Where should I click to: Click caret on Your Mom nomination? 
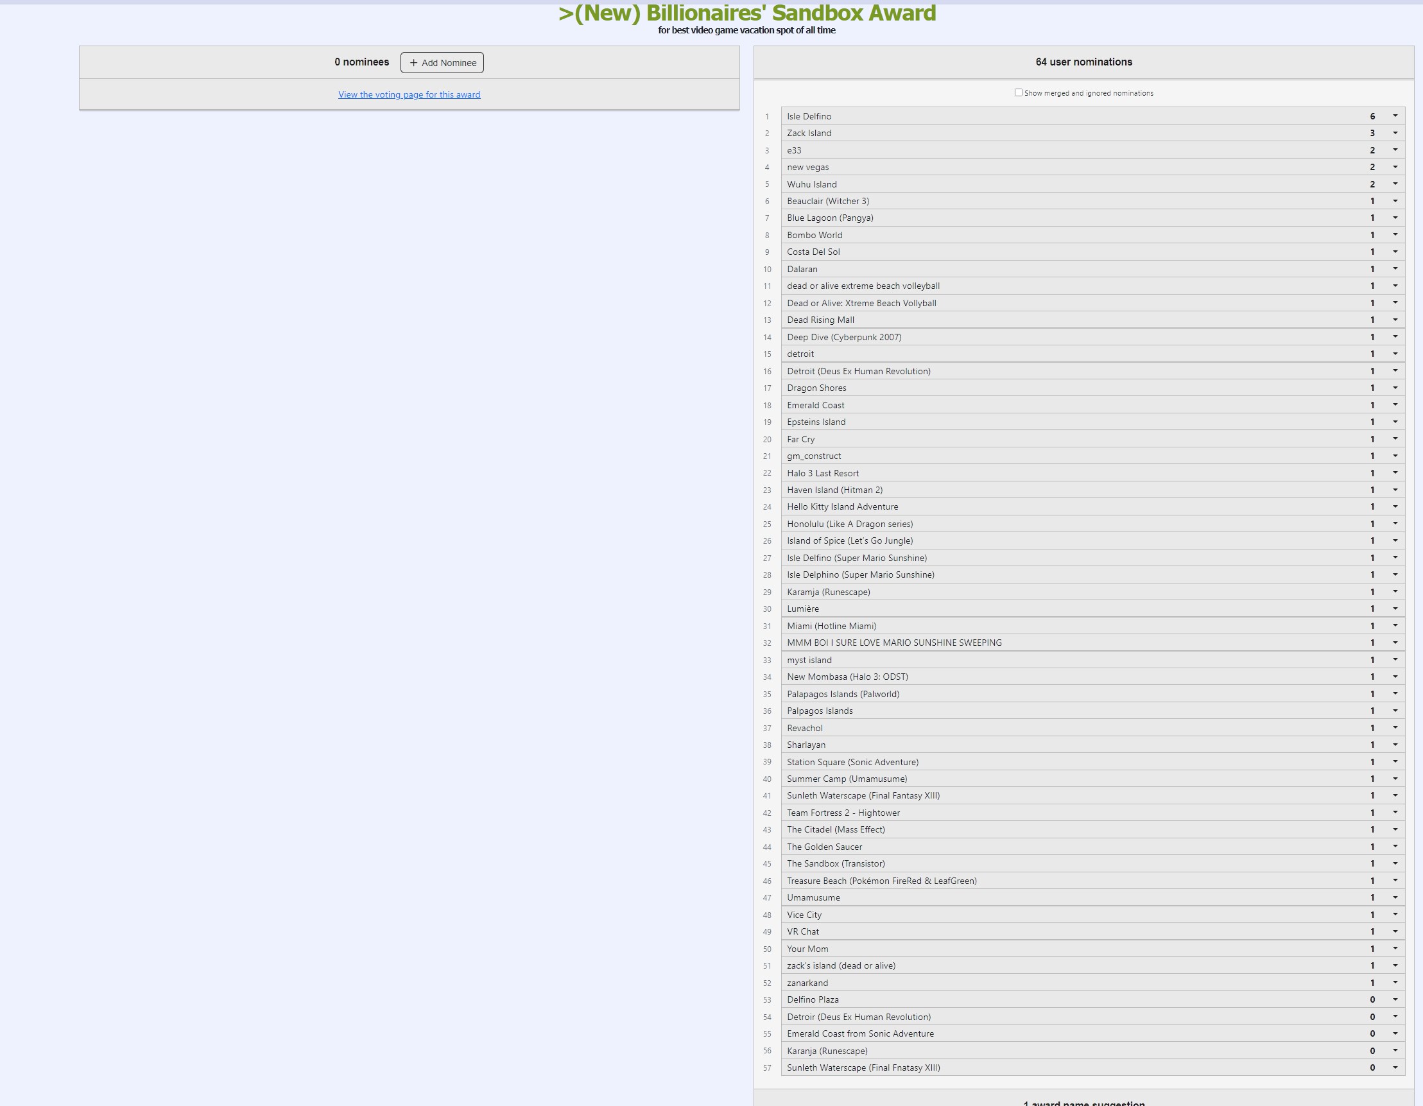coord(1395,949)
